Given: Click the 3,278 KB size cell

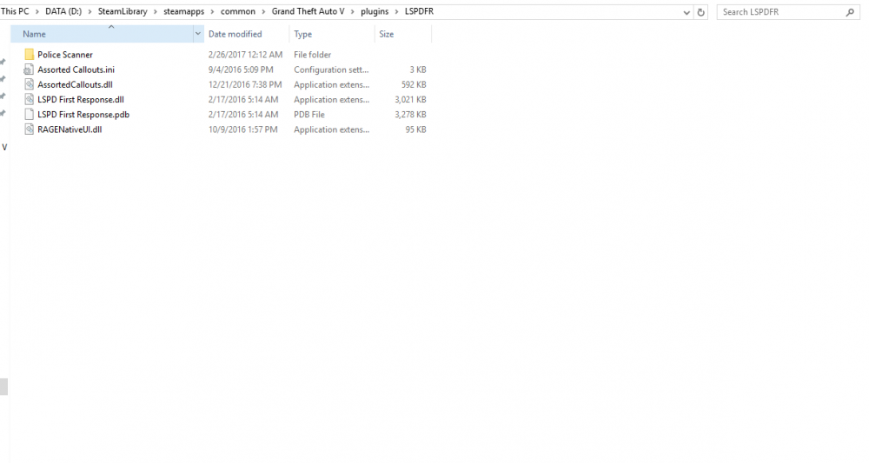Looking at the screenshot, I should [x=410, y=114].
